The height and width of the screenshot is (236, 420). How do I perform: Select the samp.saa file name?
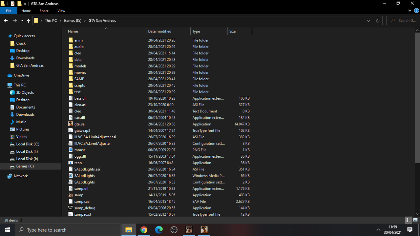[x=82, y=202]
